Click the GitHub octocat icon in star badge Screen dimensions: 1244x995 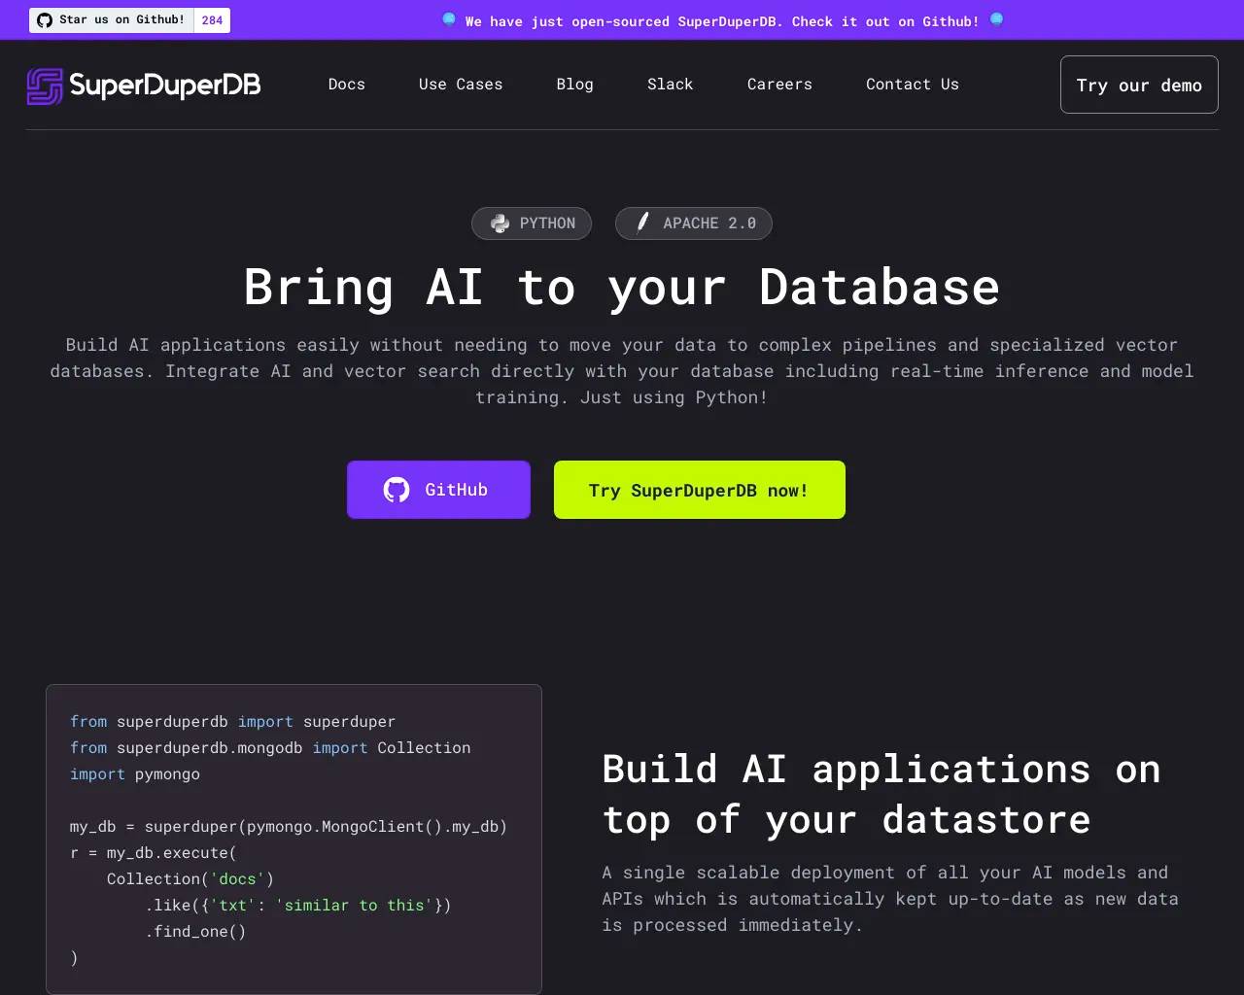click(45, 20)
